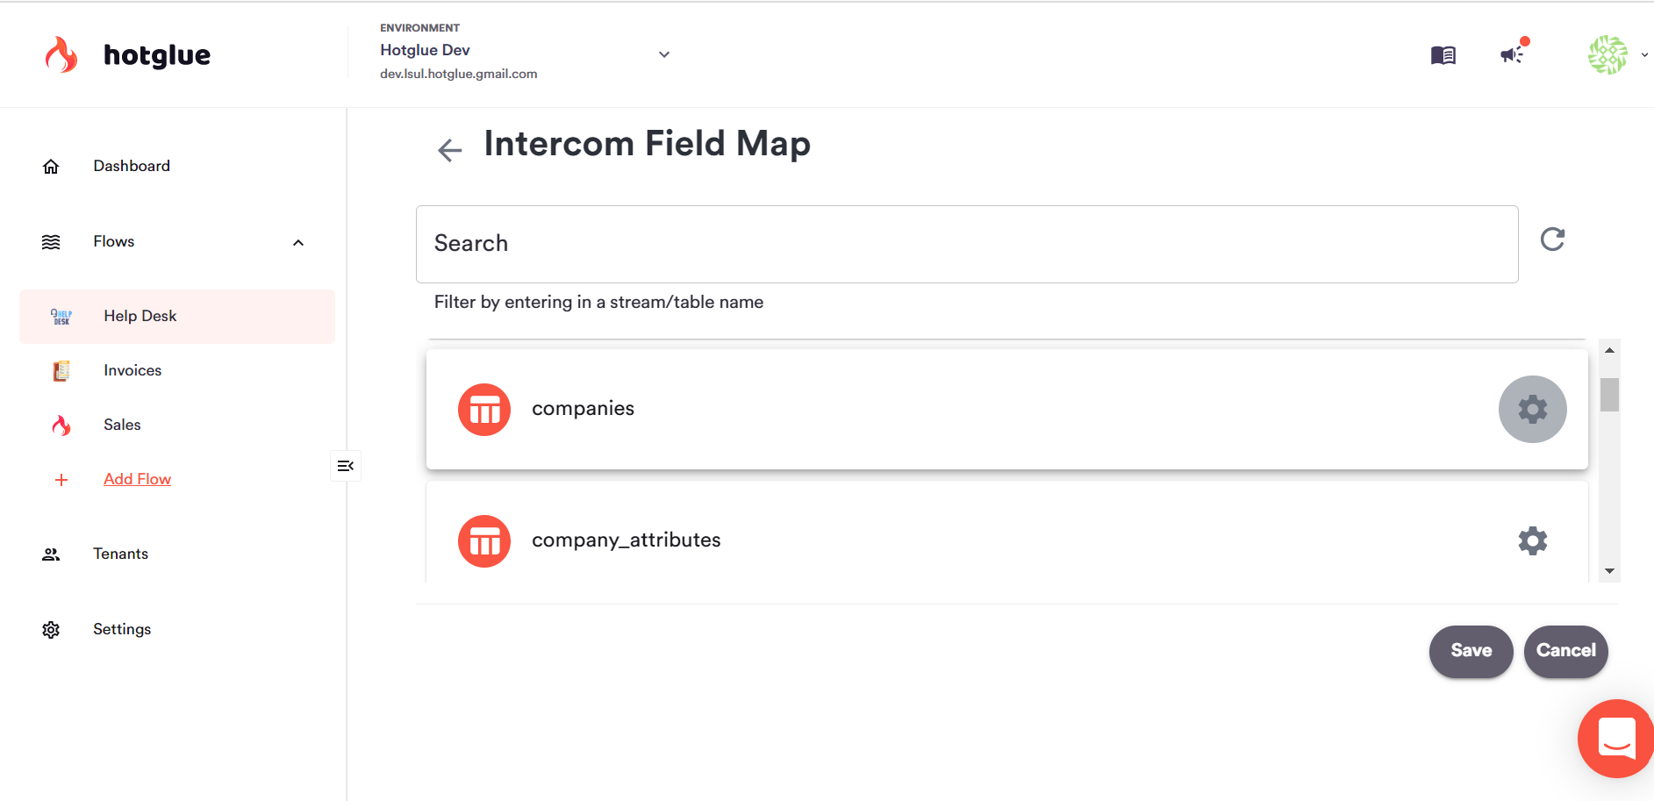Image resolution: width=1654 pixels, height=801 pixels.
Task: Open the Settings page
Action: 122,629
